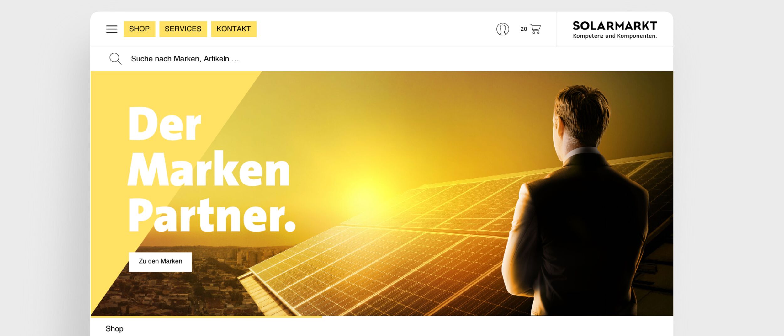Screen dimensions: 784x336
Task: Click the Shop heading below the banner
Action: [x=114, y=328]
